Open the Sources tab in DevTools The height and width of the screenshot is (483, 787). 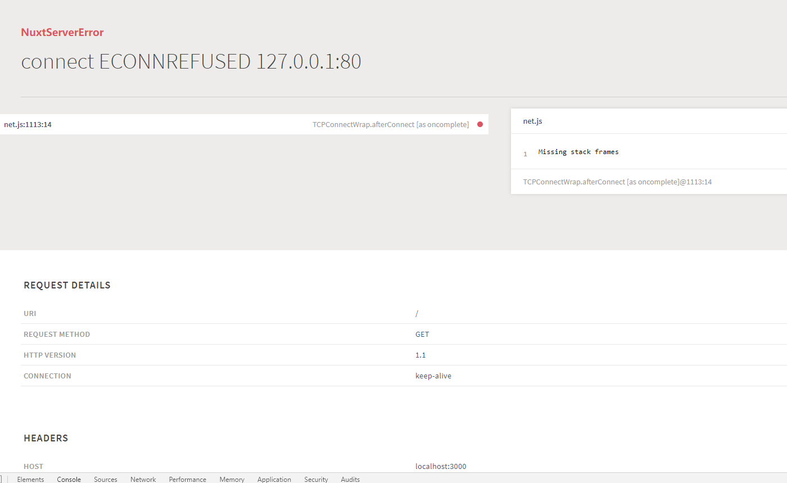106,479
